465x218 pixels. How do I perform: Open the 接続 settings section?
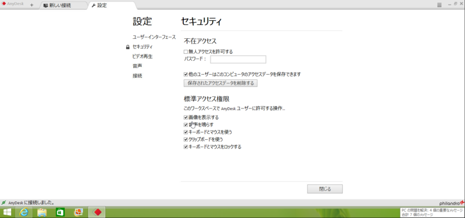137,76
